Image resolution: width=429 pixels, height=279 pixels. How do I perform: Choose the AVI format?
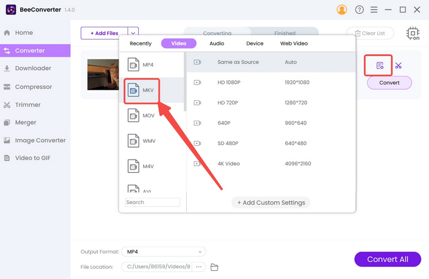tap(152, 188)
